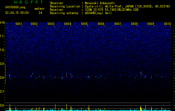Click the 0804 time marker
This screenshot has height=111, width=175.
[68, 24]
